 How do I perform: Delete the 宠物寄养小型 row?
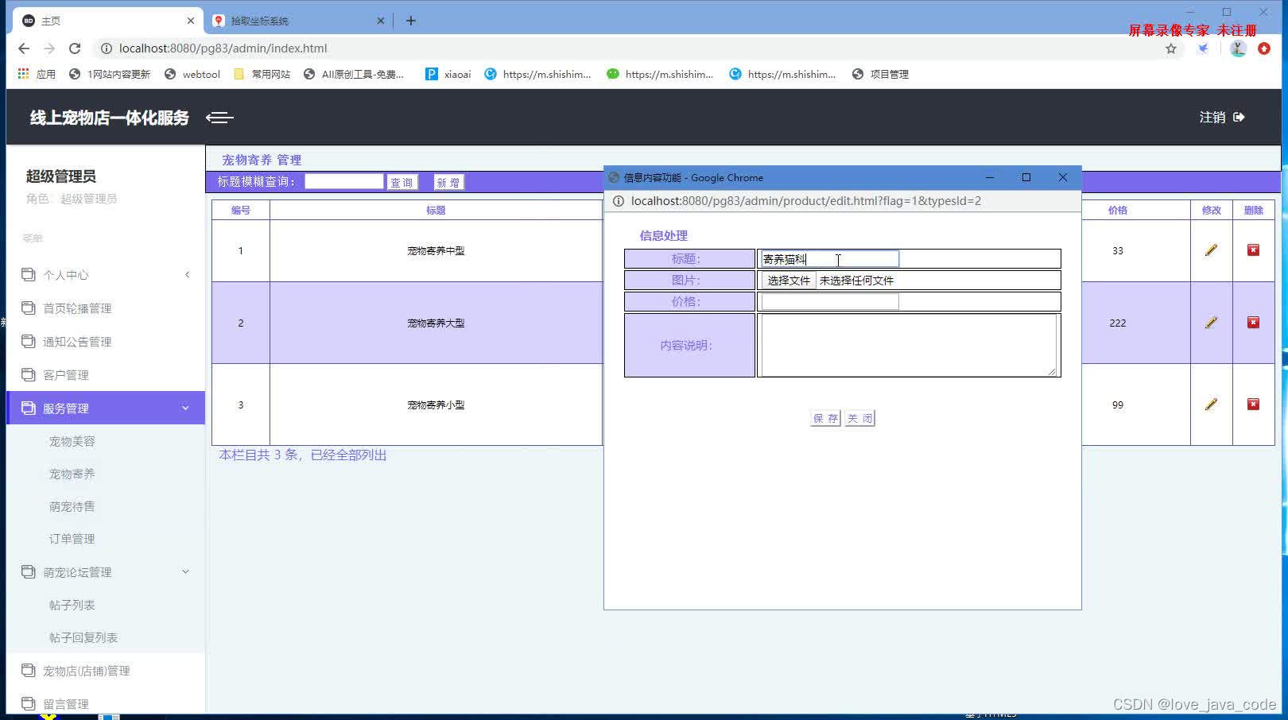click(1253, 405)
